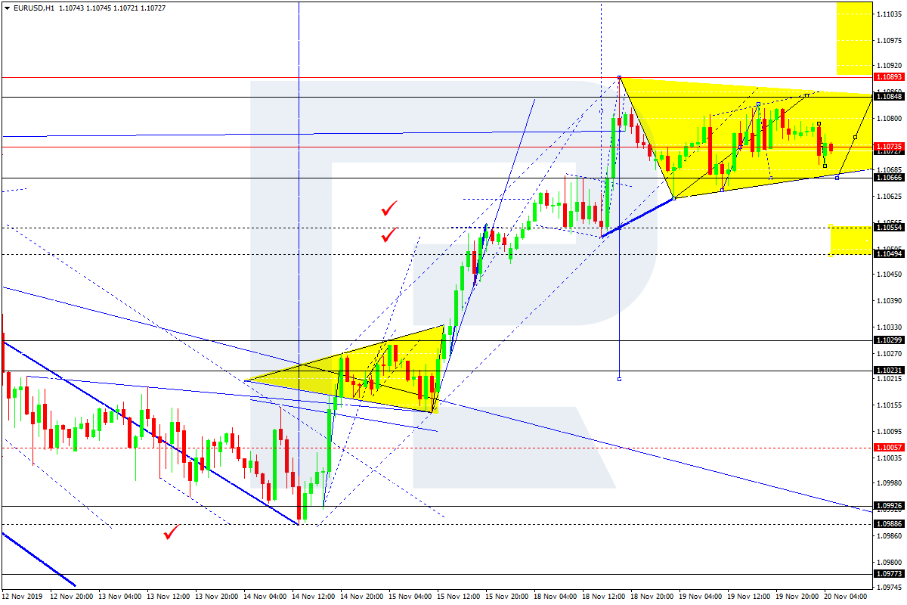Select the 1.10231 price level label
The image size is (907, 605).
click(889, 371)
